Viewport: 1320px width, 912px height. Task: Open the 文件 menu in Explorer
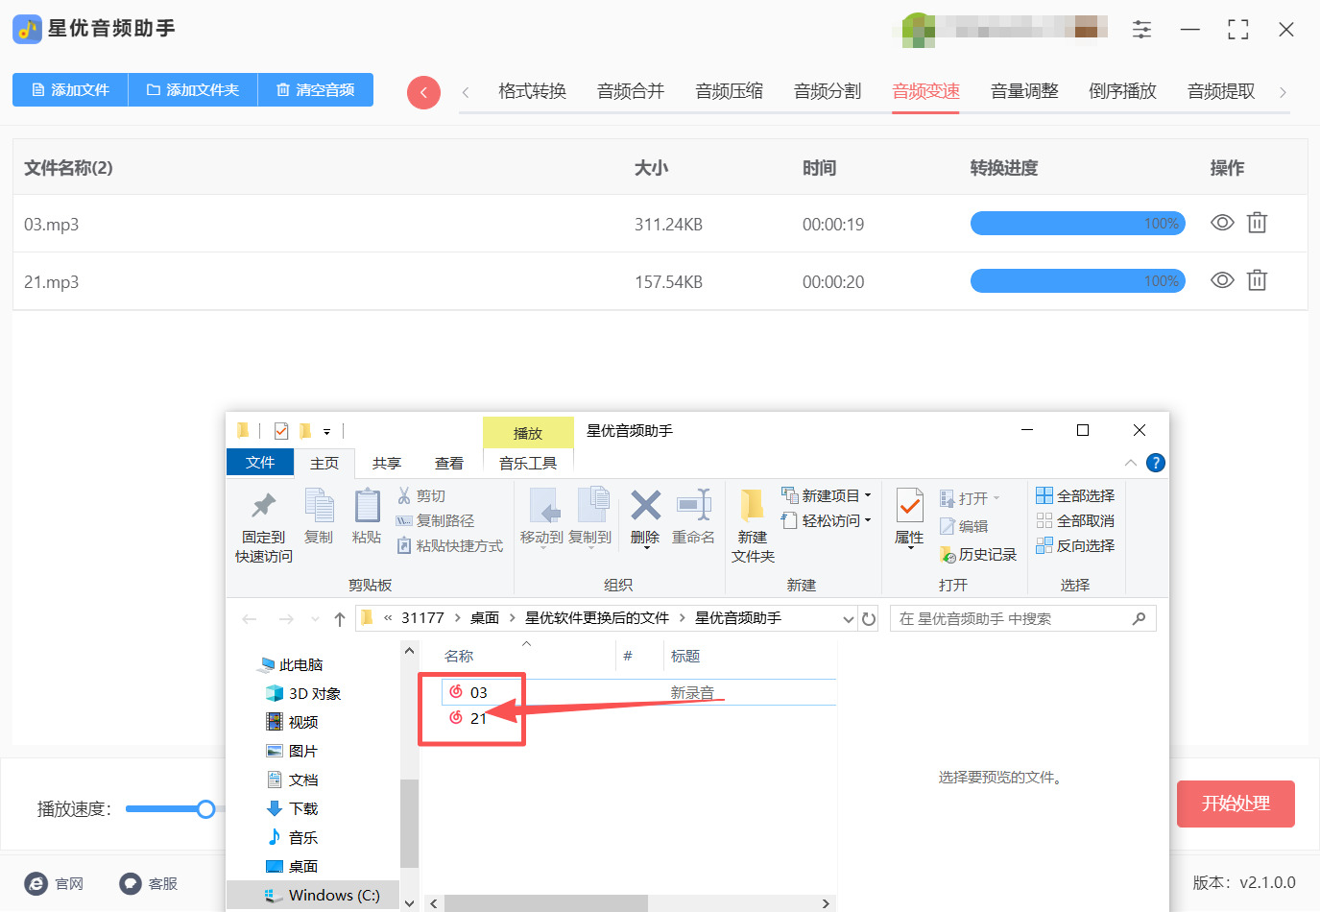(260, 463)
